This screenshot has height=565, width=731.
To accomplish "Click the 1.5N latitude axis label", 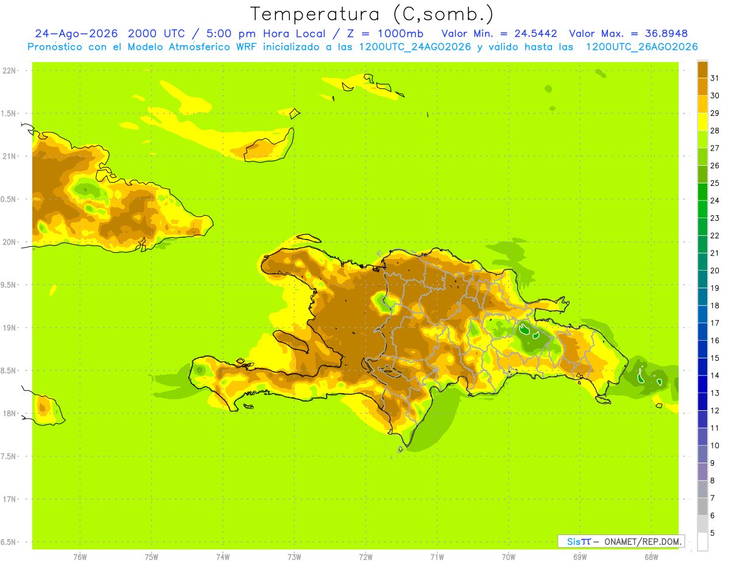I will tap(10, 114).
